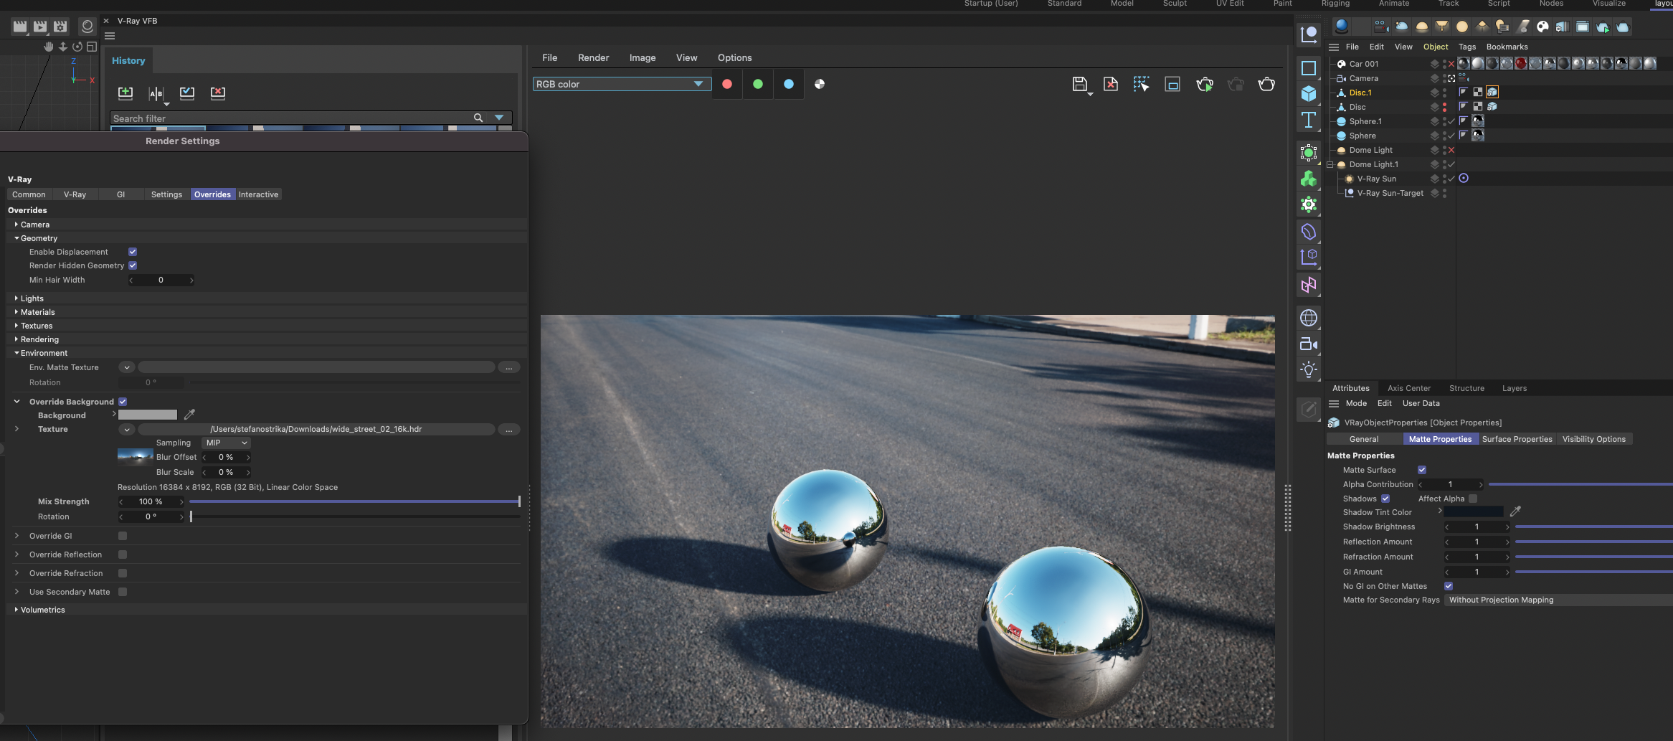The image size is (1673, 741).
Task: Uncheck Enable Displacement checkbox
Action: 133,252
